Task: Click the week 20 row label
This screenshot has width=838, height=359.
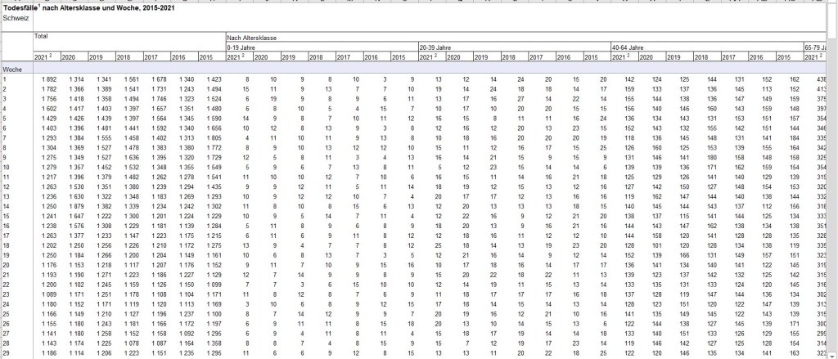Action: click(7, 266)
